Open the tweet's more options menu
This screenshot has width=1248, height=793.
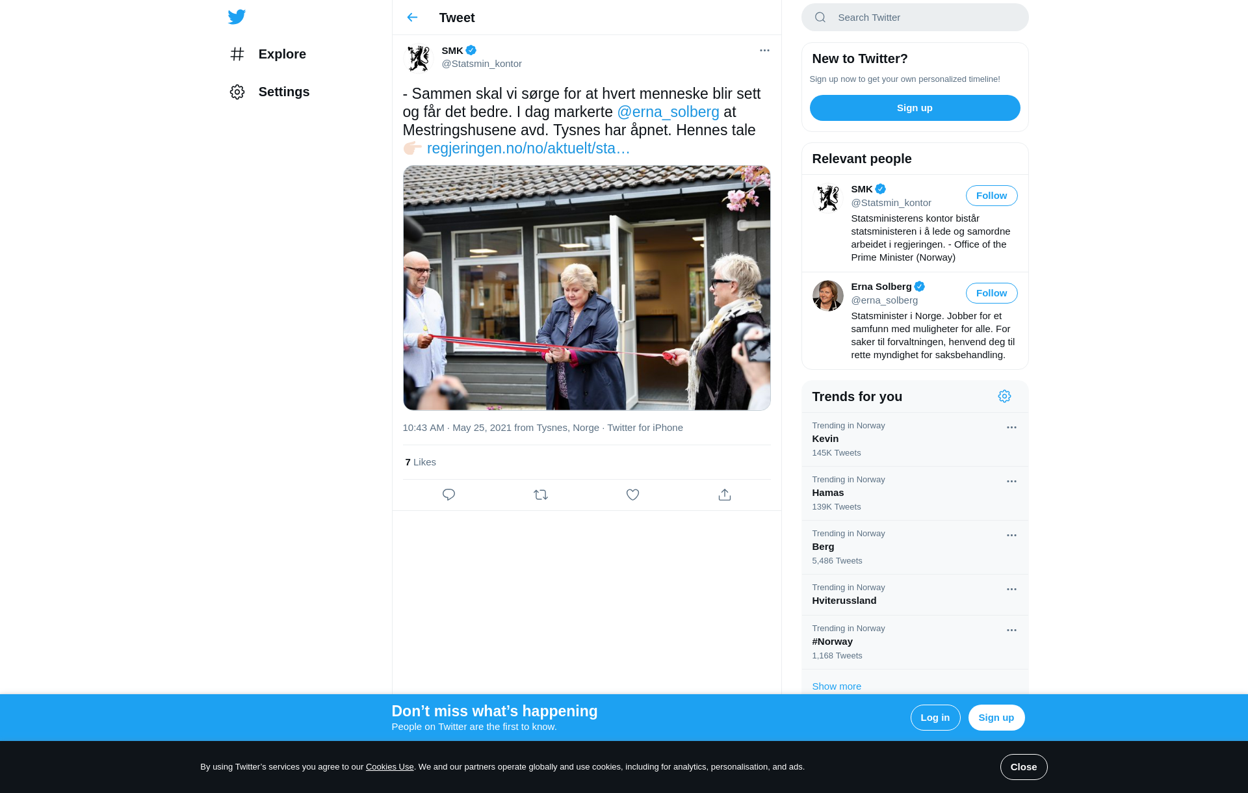pos(764,50)
